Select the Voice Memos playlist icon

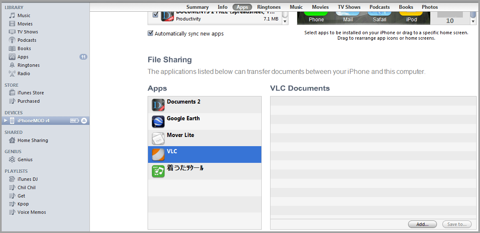(12, 212)
